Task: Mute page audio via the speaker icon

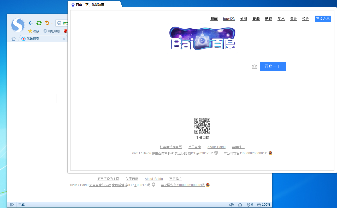Action: [231, 204]
